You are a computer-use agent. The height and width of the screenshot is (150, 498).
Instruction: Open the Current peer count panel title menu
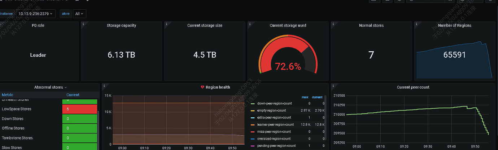click(x=413, y=87)
